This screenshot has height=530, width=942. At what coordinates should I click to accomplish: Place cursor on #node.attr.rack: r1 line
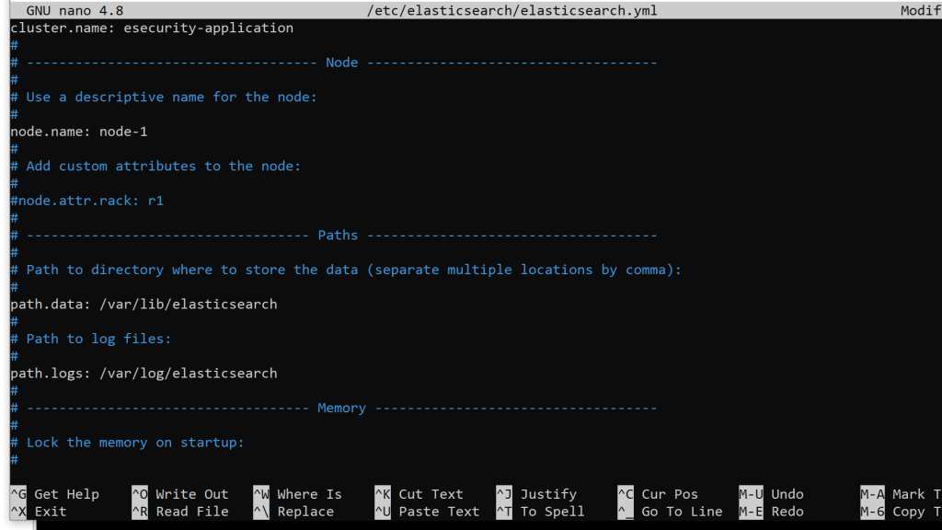(87, 201)
